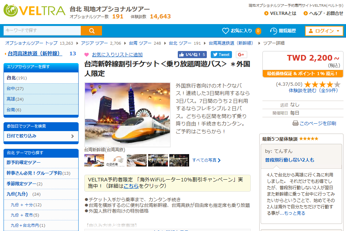The width and height of the screenshot is (346, 231).
Task: Open オプショナルツアー トップ breadcrumb
Action: pyautogui.click(x=31, y=43)
